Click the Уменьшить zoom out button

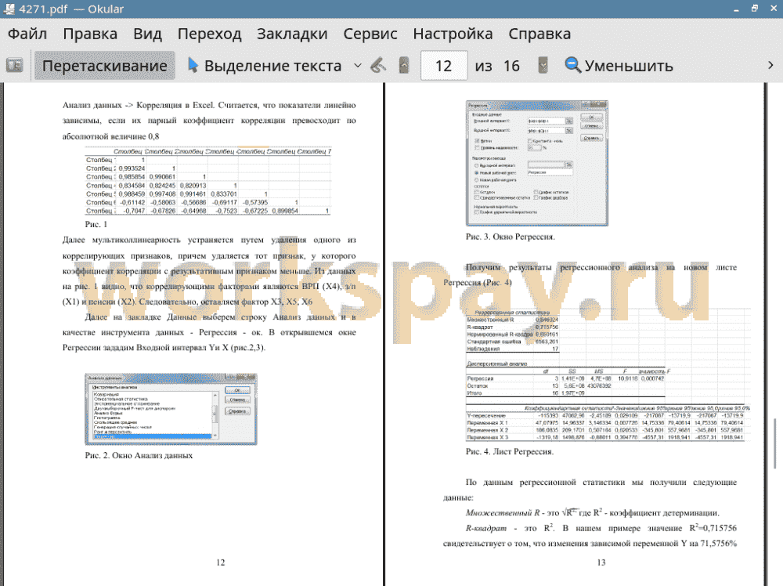619,66
